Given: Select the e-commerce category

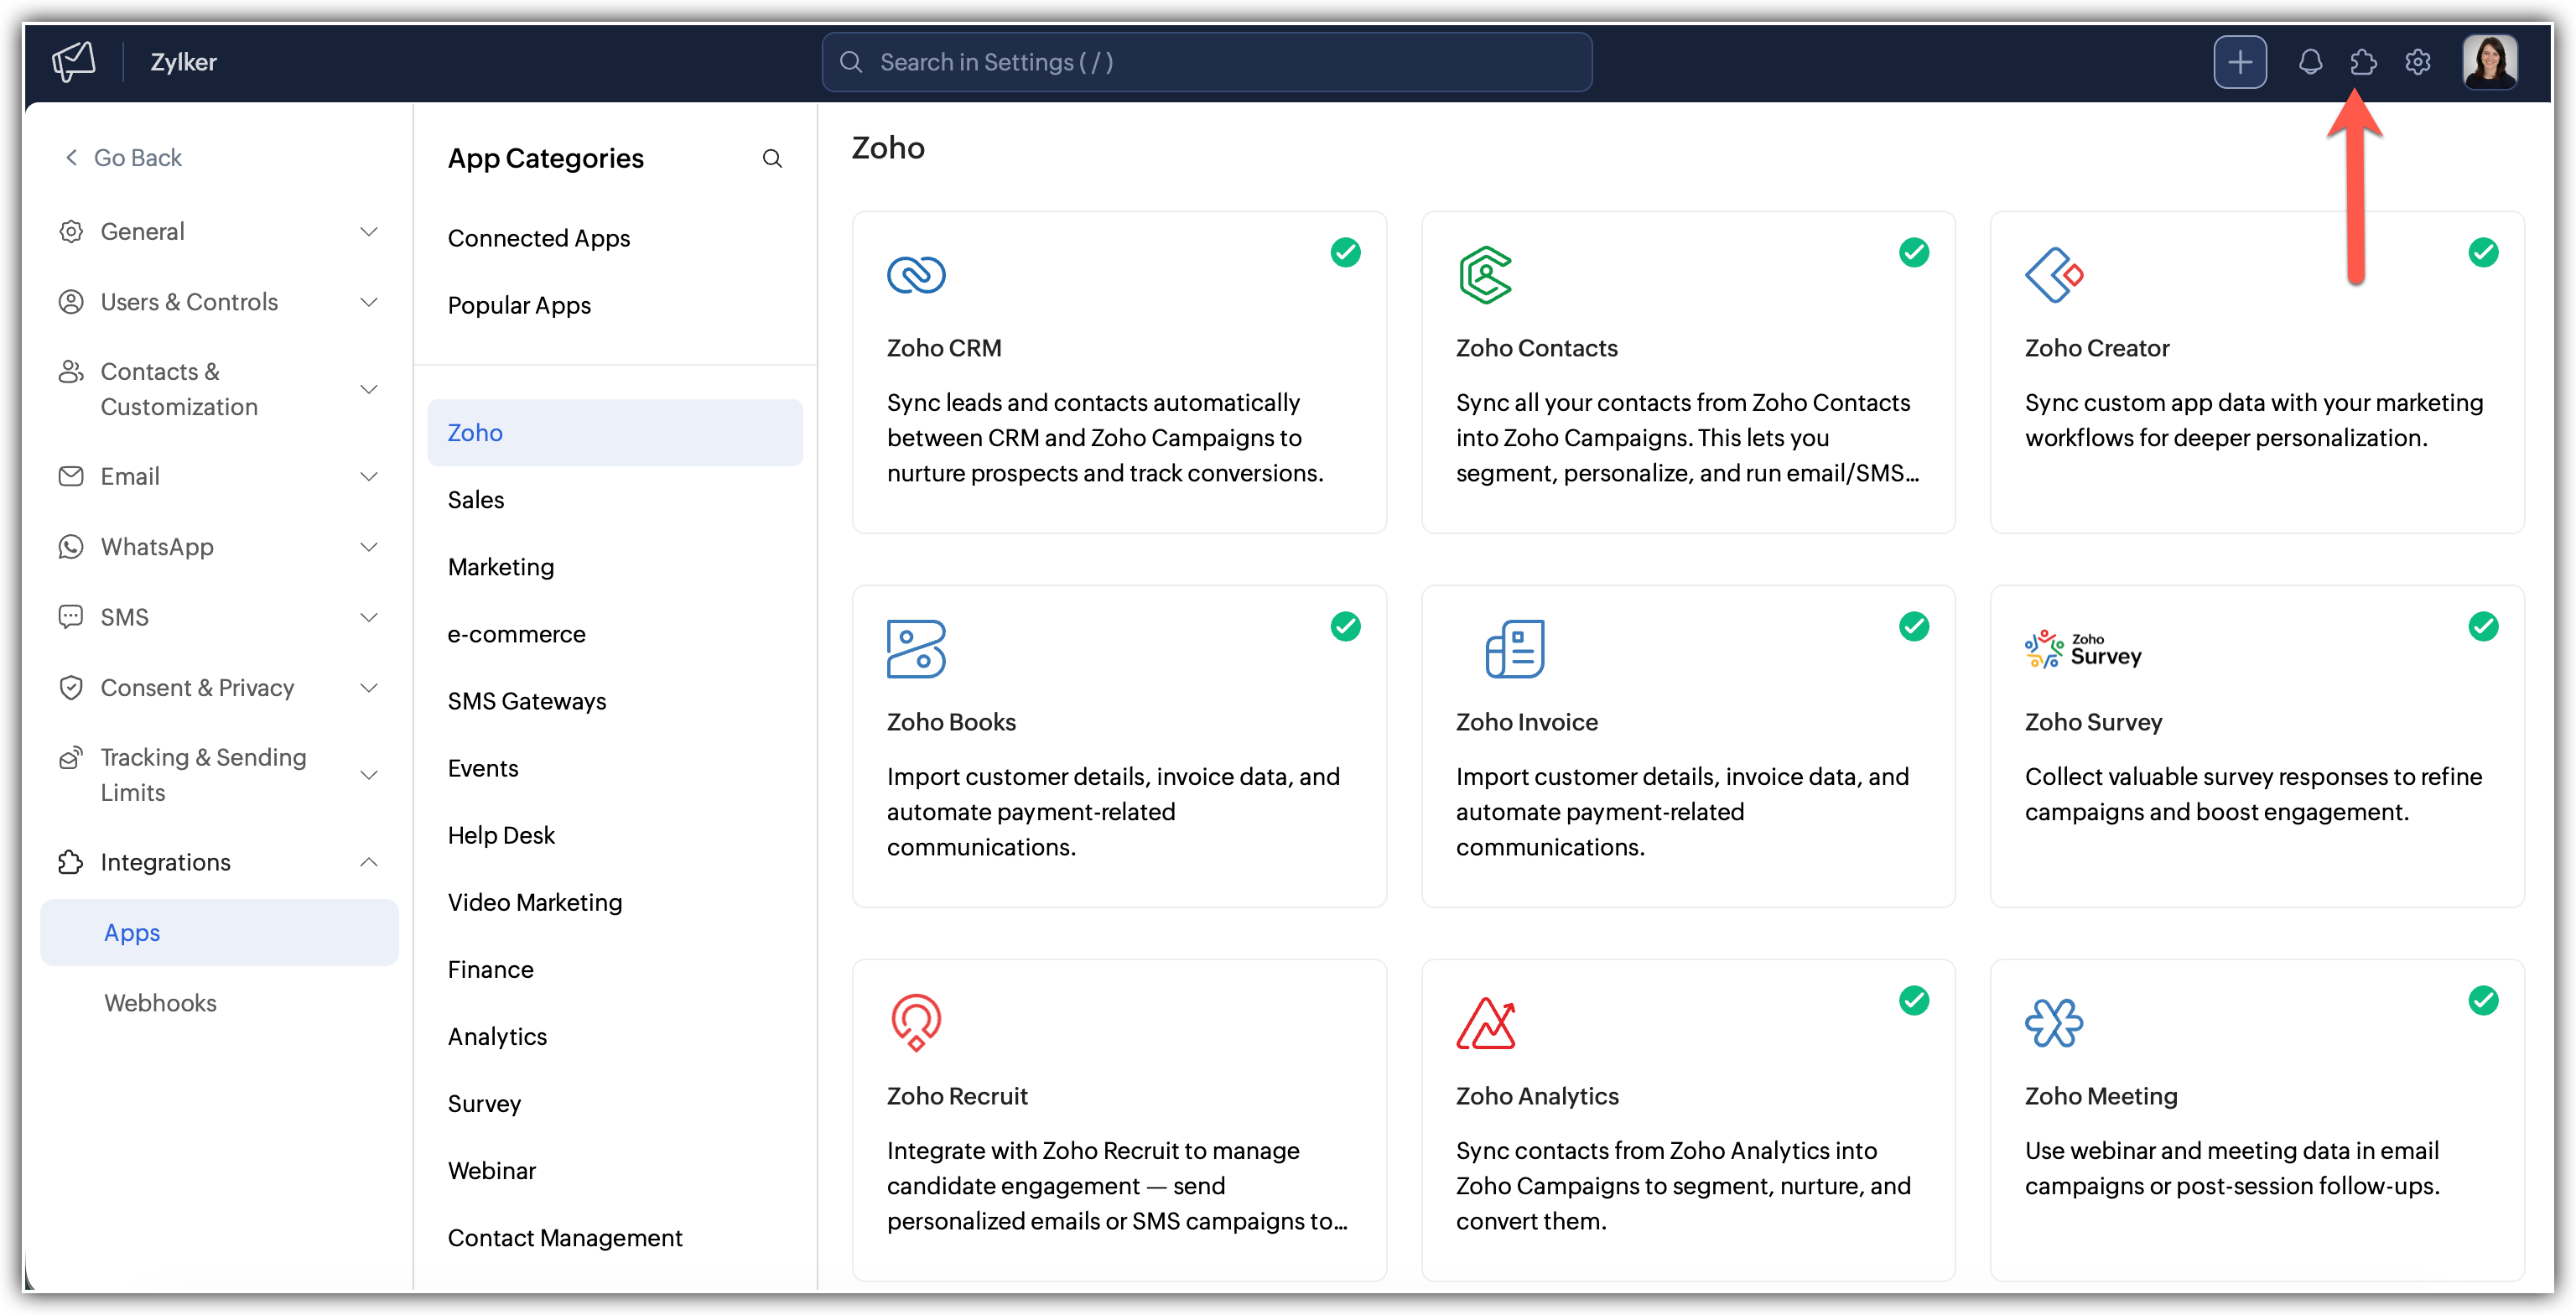Looking at the screenshot, I should (516, 633).
